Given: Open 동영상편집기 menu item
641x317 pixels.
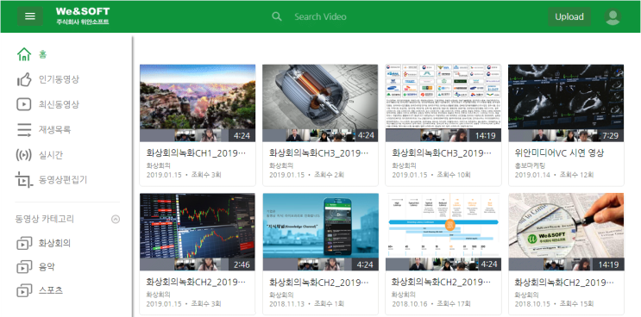Looking at the screenshot, I should click(63, 180).
